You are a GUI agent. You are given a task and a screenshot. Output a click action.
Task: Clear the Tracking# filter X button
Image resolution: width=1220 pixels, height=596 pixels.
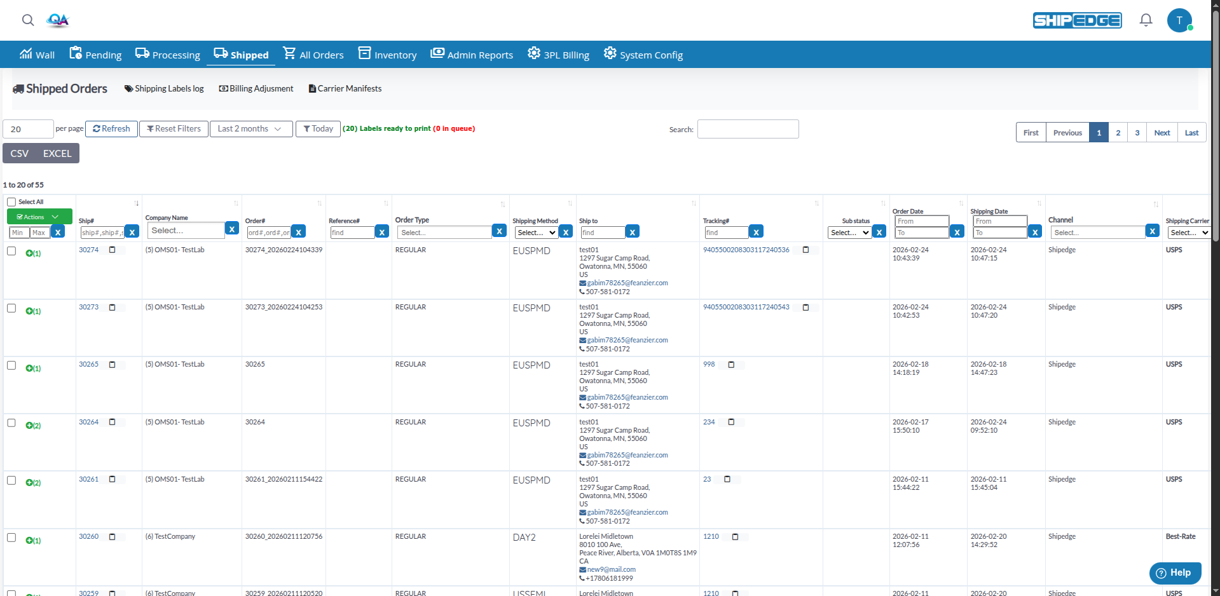[756, 232]
